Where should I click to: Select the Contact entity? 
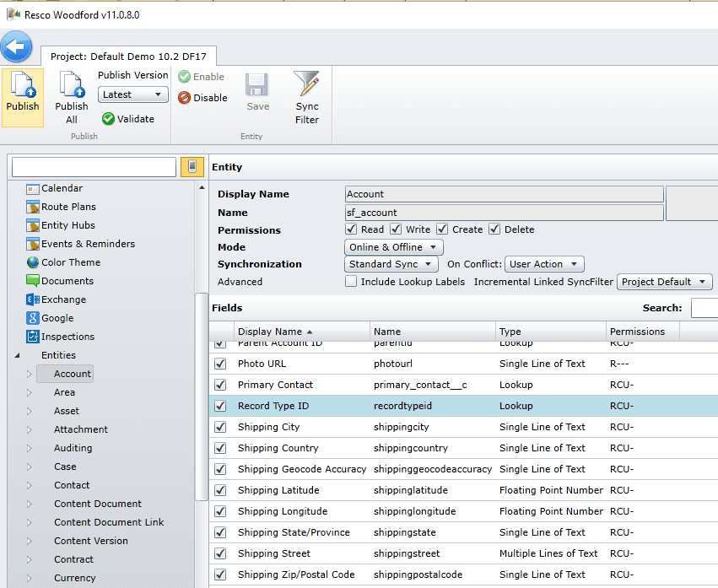point(72,485)
